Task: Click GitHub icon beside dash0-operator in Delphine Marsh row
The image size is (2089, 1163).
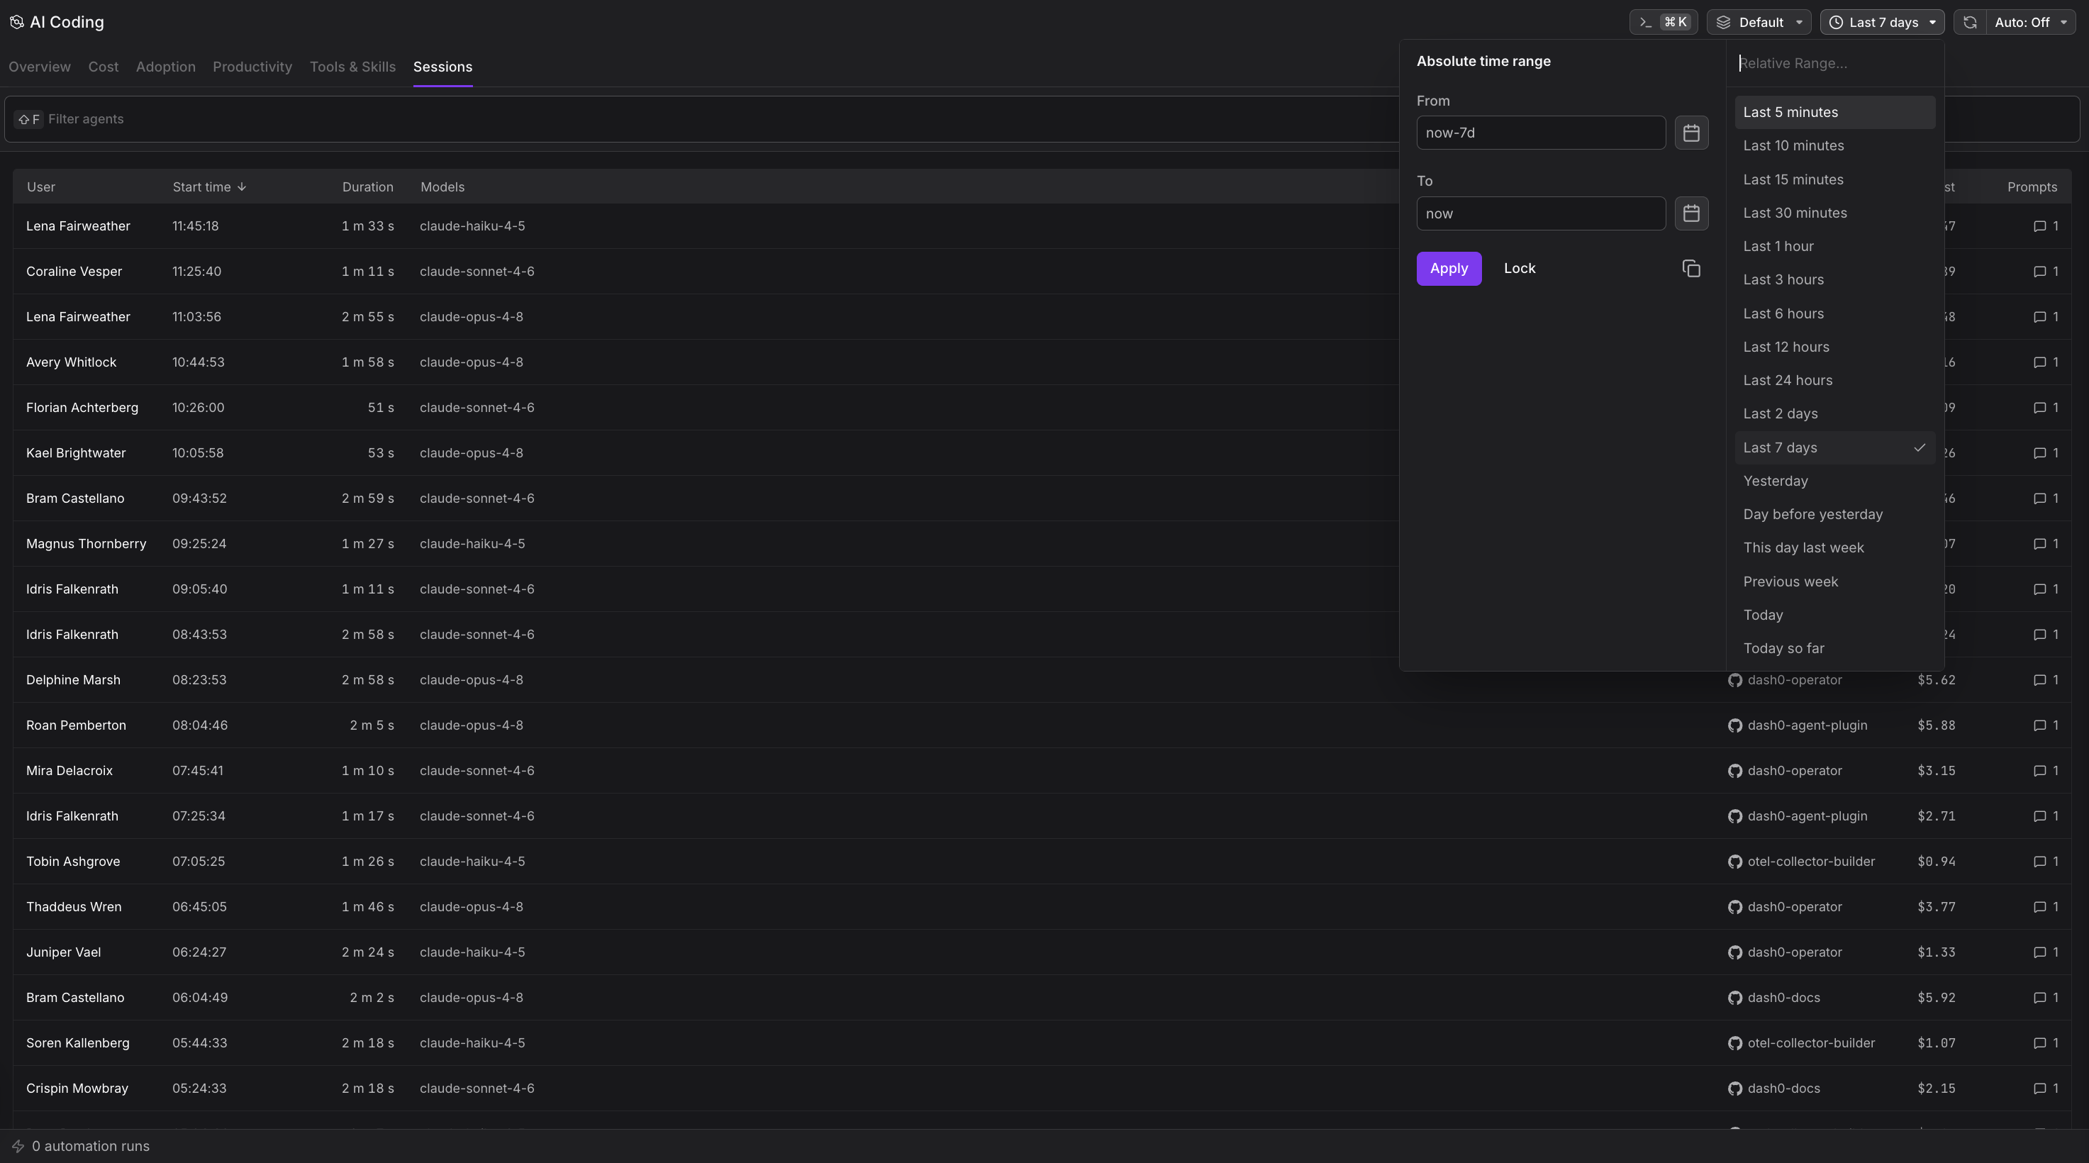Action: click(1734, 679)
